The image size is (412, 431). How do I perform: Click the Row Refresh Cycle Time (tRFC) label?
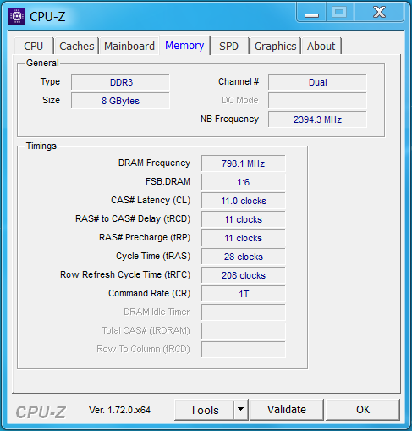click(x=125, y=274)
